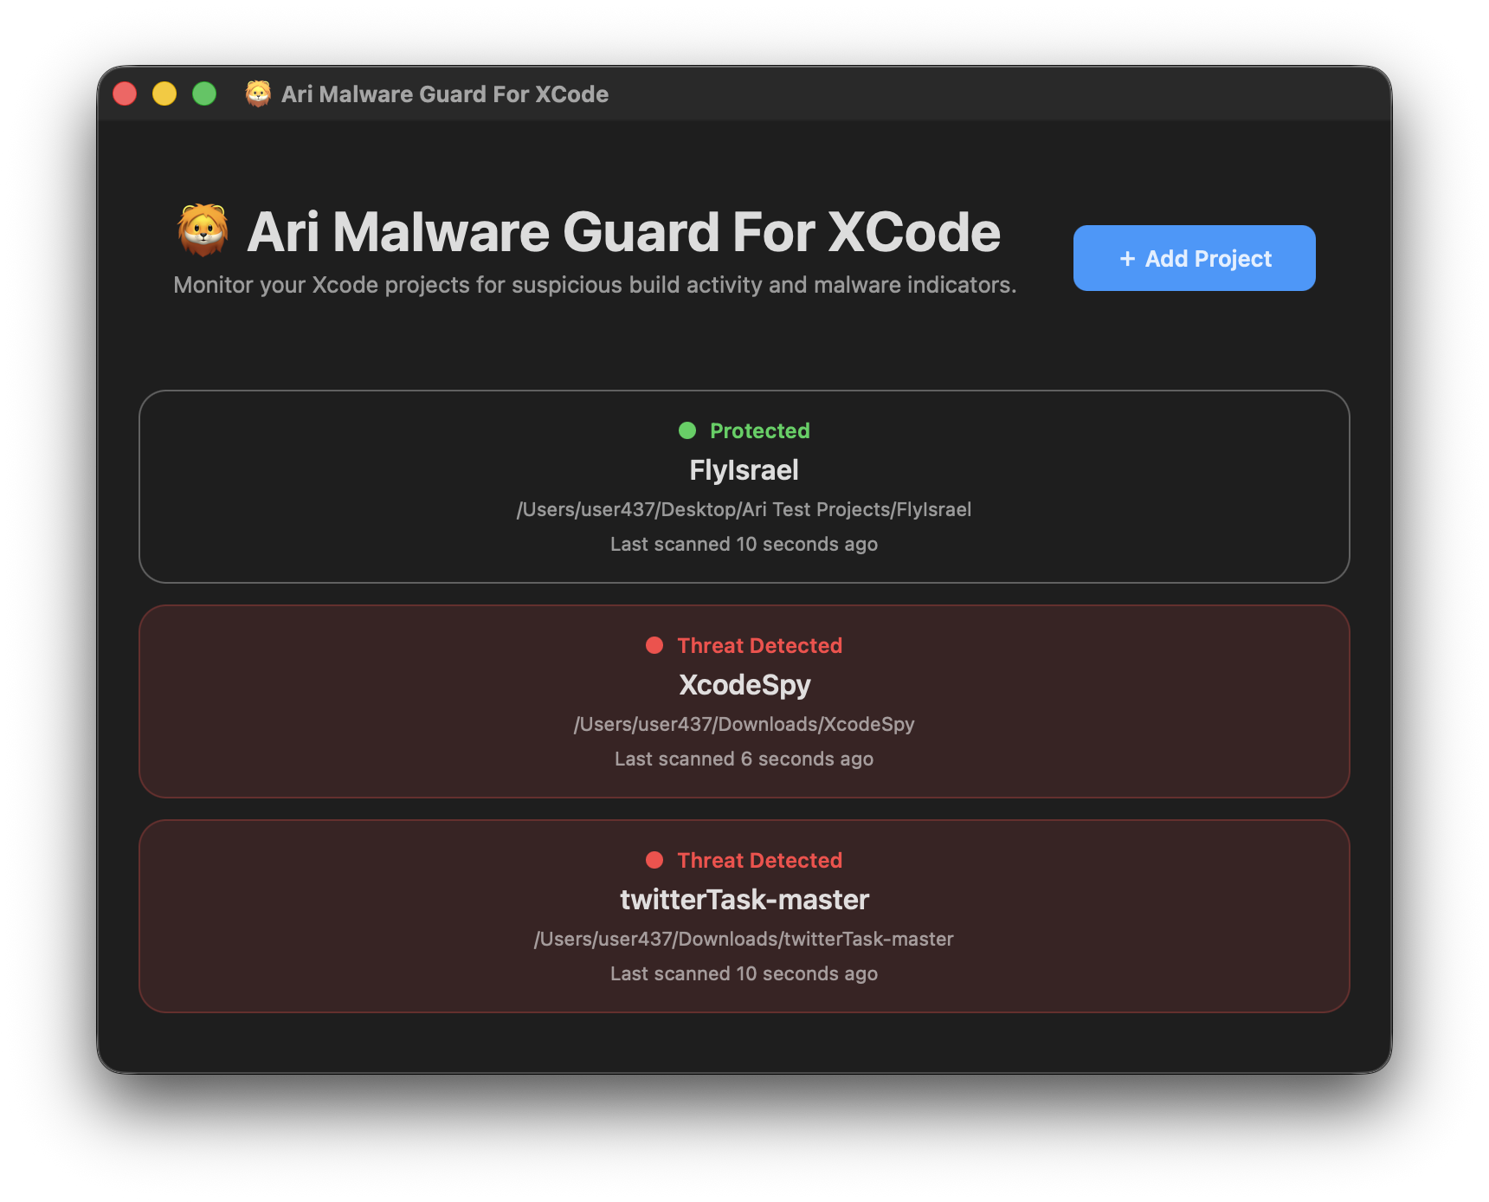Select the XcodeSpy project name
1489x1202 pixels.
744,685
